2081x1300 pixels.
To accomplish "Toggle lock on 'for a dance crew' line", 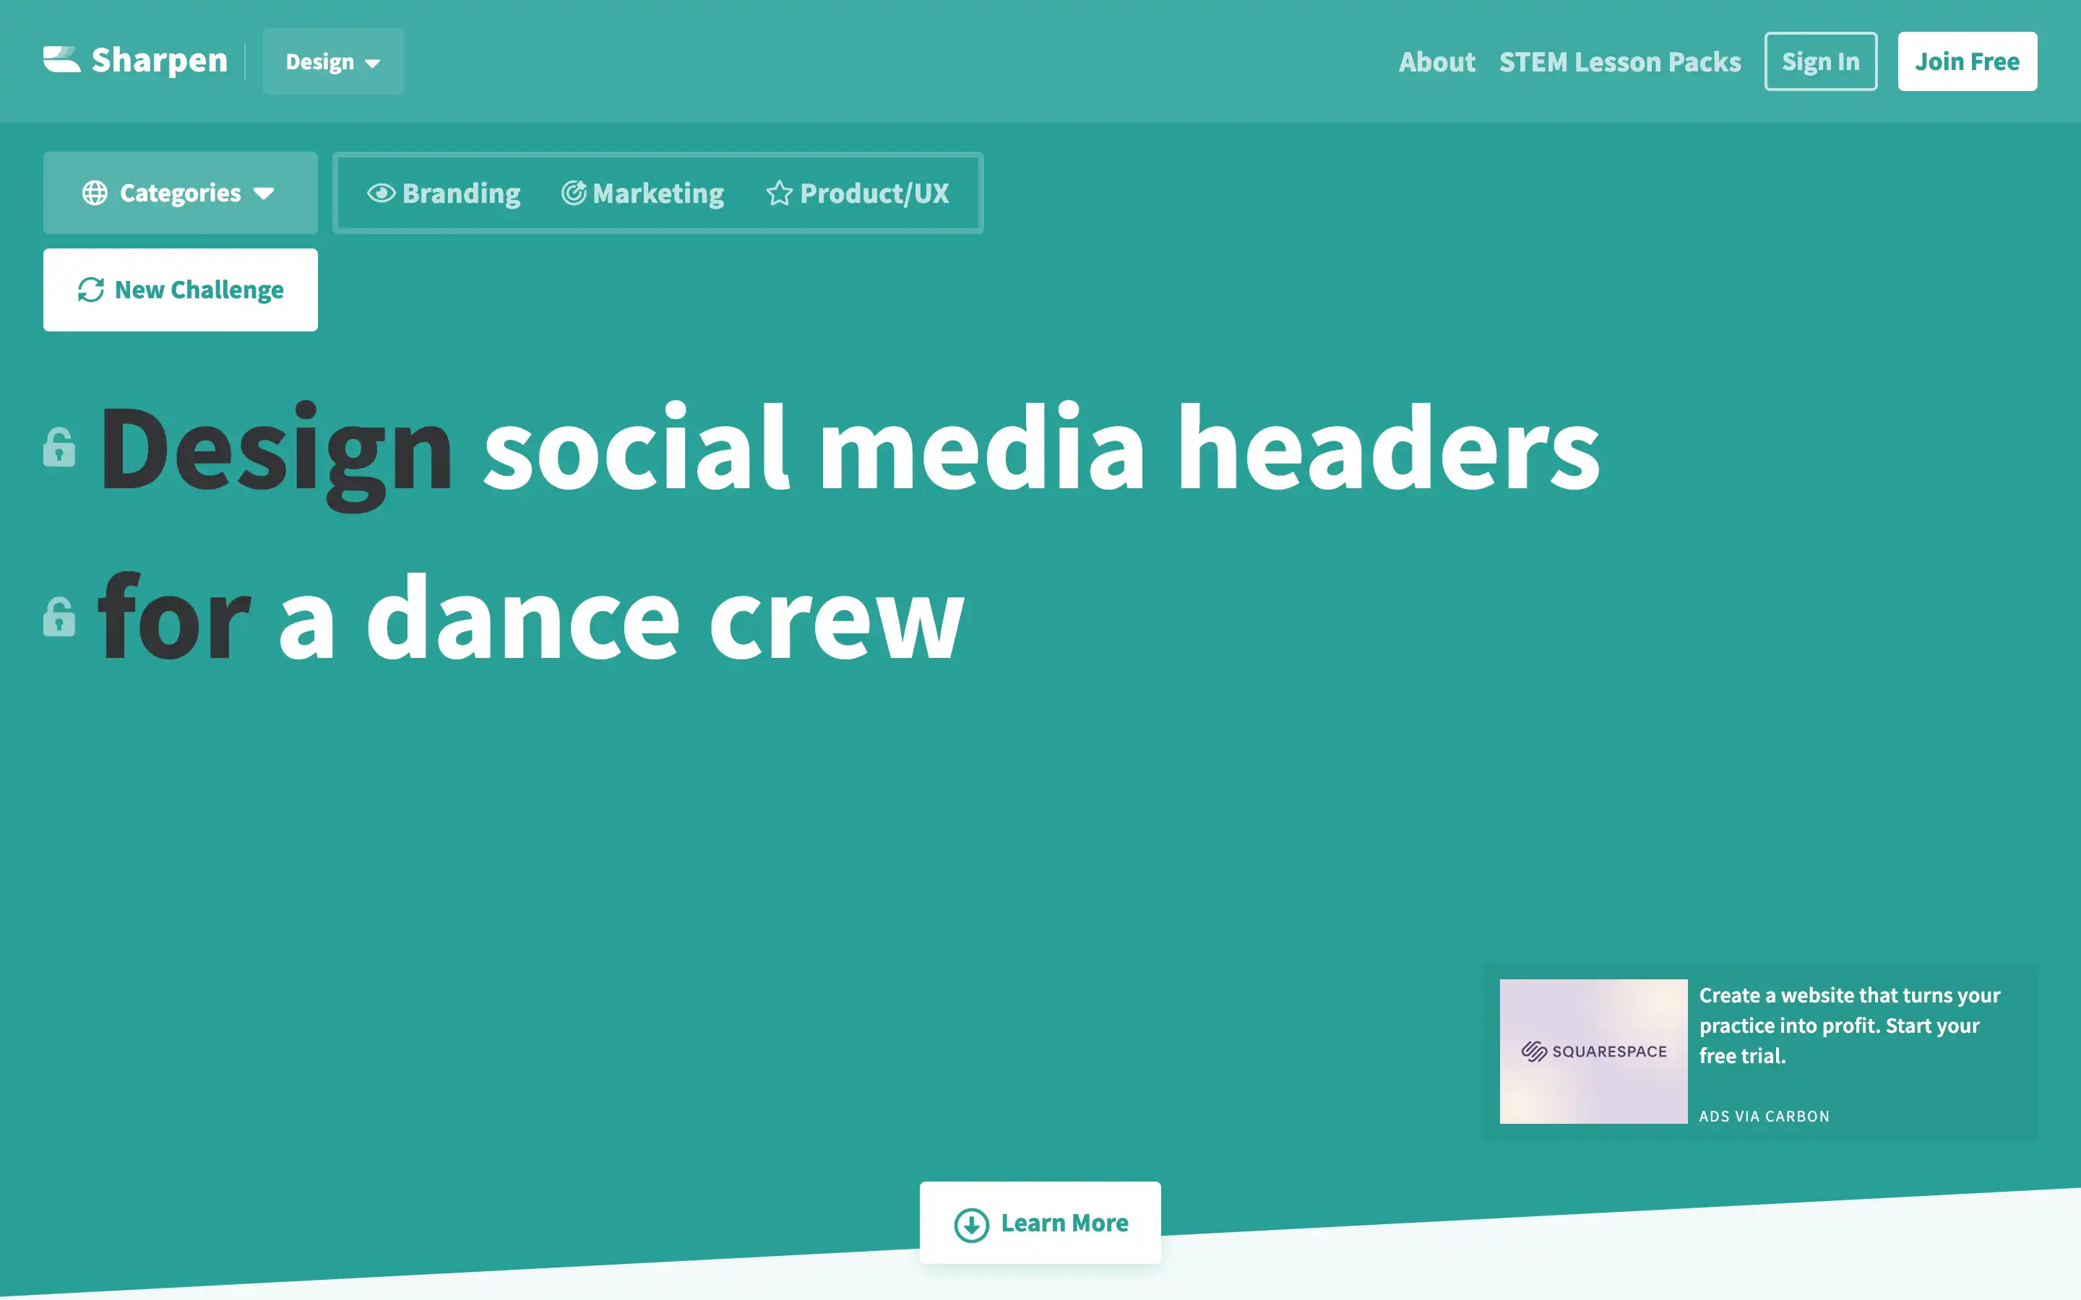I will pos(59,617).
